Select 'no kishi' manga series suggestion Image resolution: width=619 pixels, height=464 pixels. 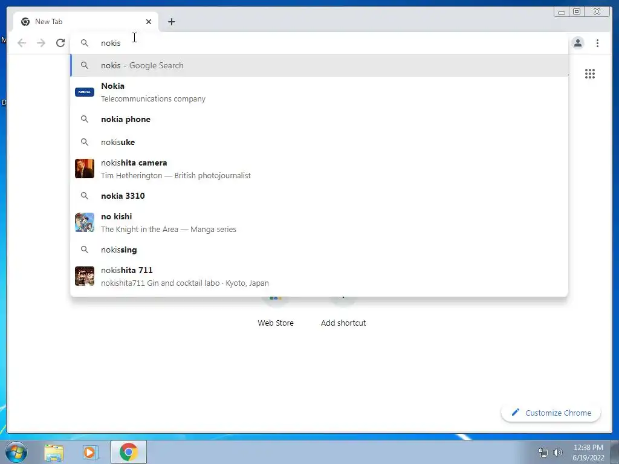pyautogui.click(x=319, y=222)
